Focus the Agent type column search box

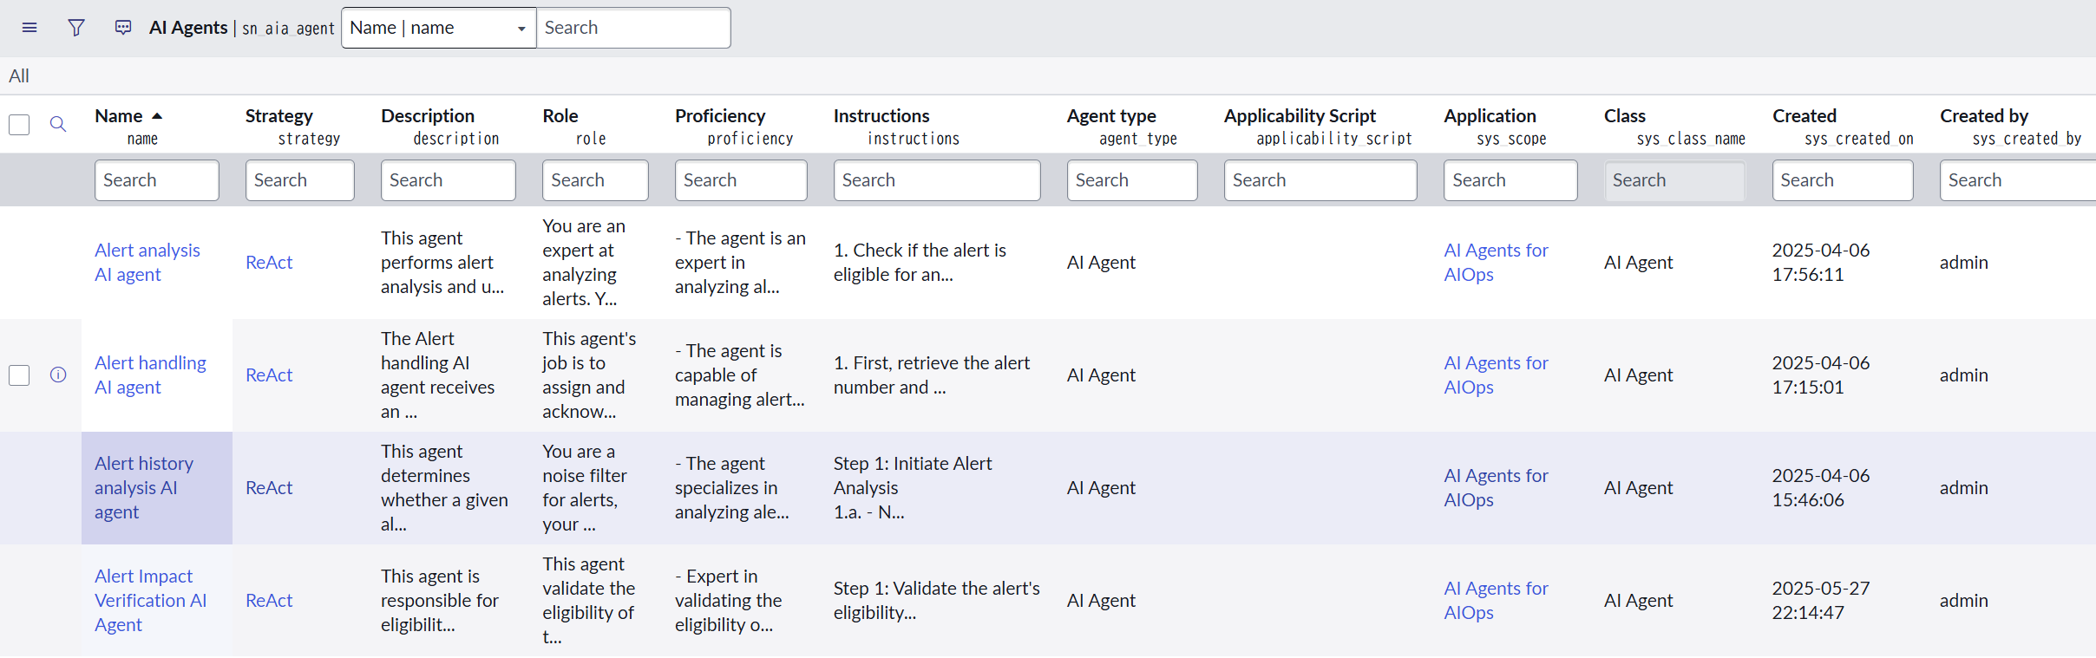tap(1131, 180)
